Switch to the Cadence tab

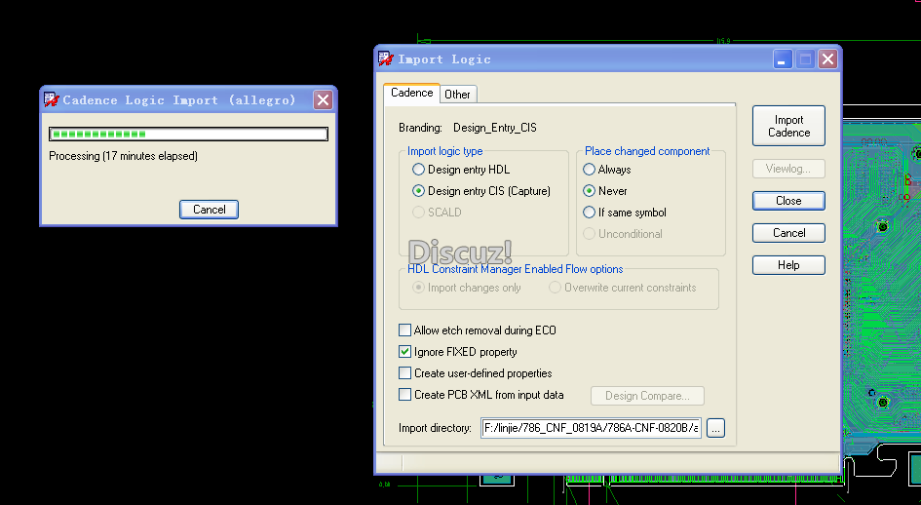411,93
